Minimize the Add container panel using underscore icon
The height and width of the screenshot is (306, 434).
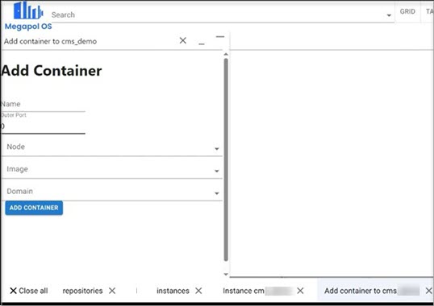pos(202,43)
